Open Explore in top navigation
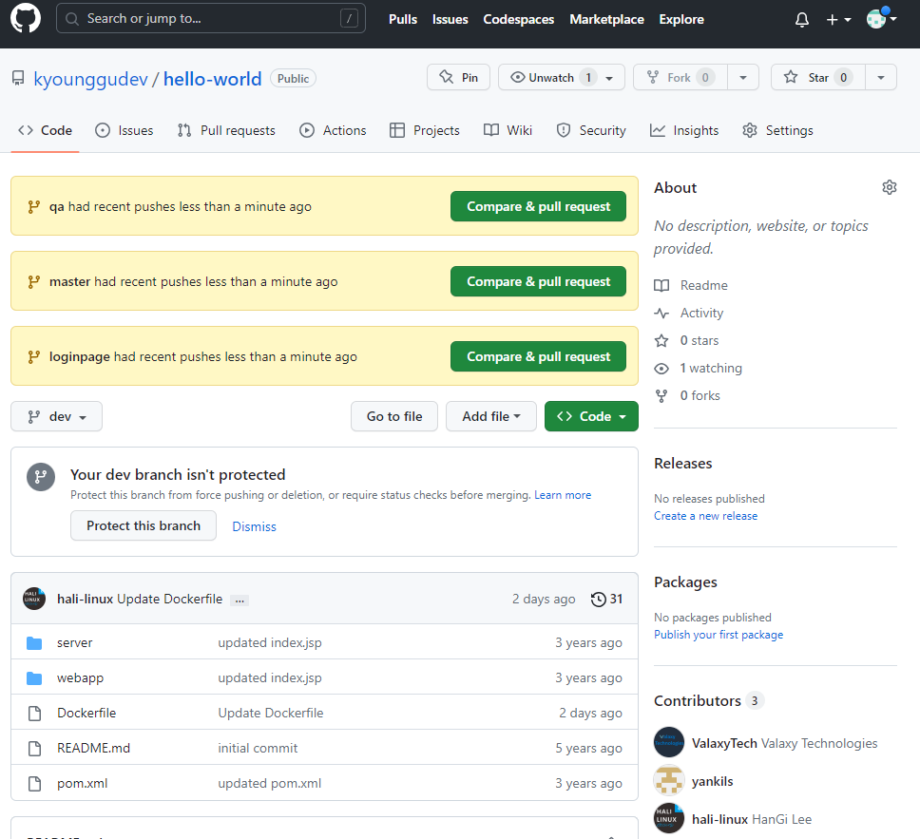This screenshot has width=920, height=839. pos(681,19)
